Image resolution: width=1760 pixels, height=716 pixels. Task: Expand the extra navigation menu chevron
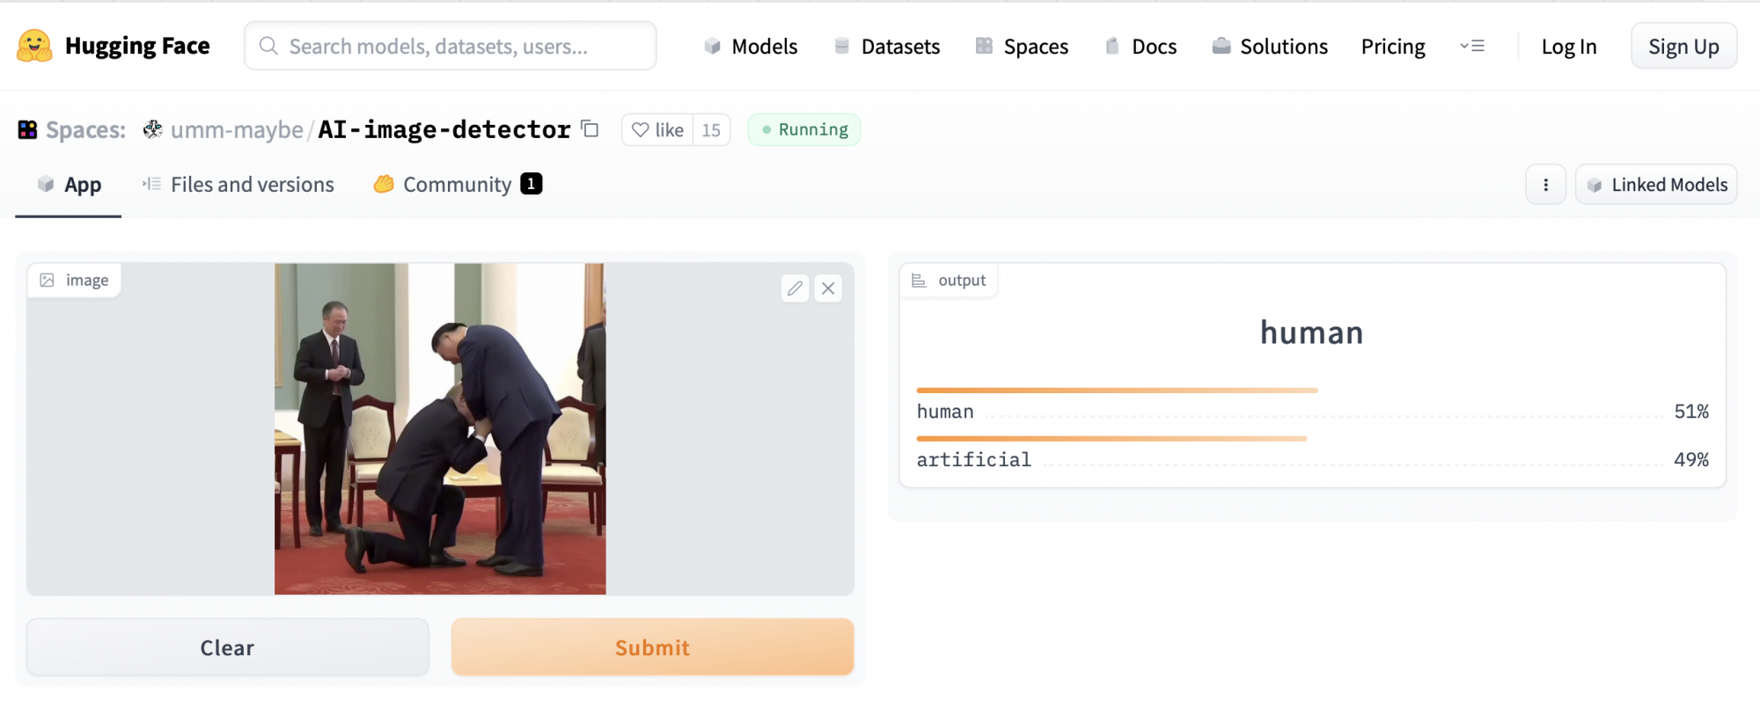[x=1472, y=46]
